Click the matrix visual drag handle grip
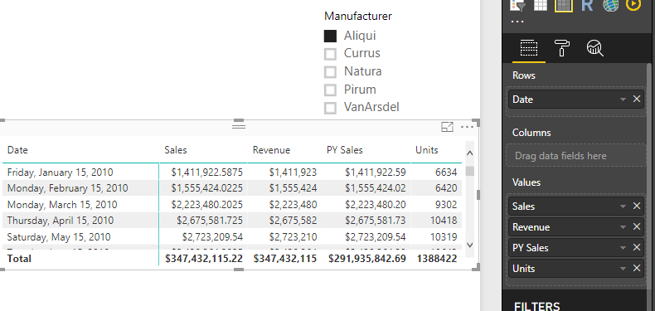The image size is (655, 311). coord(239,126)
